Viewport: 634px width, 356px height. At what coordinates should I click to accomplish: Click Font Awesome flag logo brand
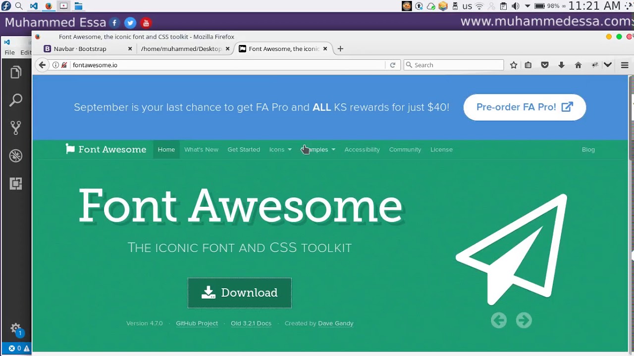[x=106, y=149]
